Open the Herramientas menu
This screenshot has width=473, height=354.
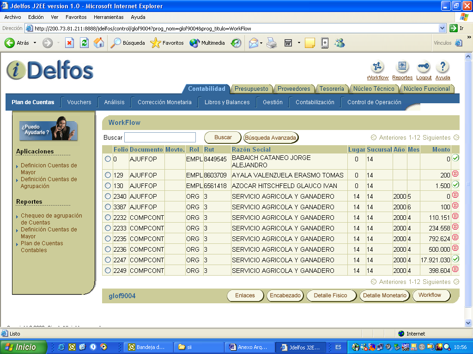pyautogui.click(x=109, y=17)
